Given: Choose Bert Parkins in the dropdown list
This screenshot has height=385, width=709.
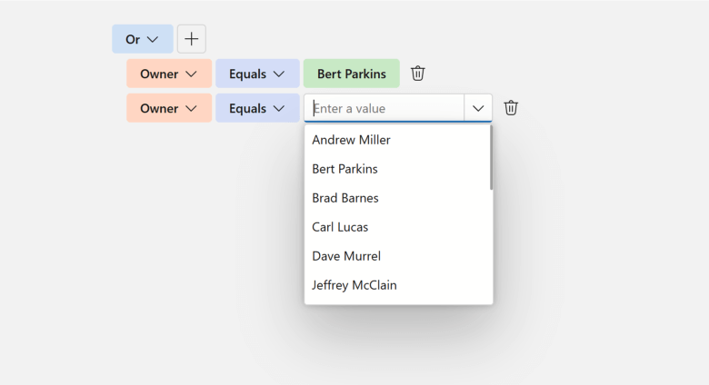Looking at the screenshot, I should (345, 169).
